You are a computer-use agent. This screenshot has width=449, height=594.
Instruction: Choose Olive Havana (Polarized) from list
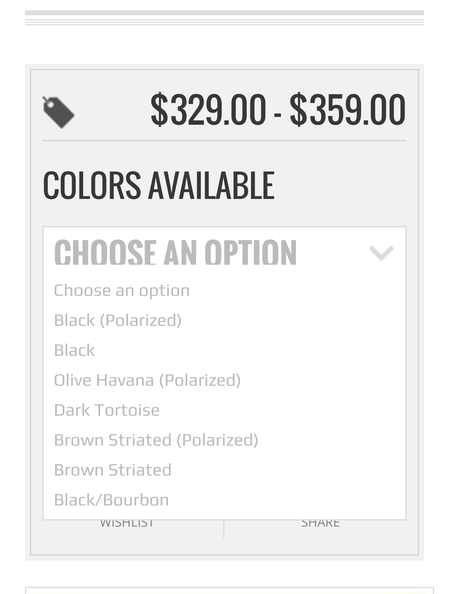224,380
